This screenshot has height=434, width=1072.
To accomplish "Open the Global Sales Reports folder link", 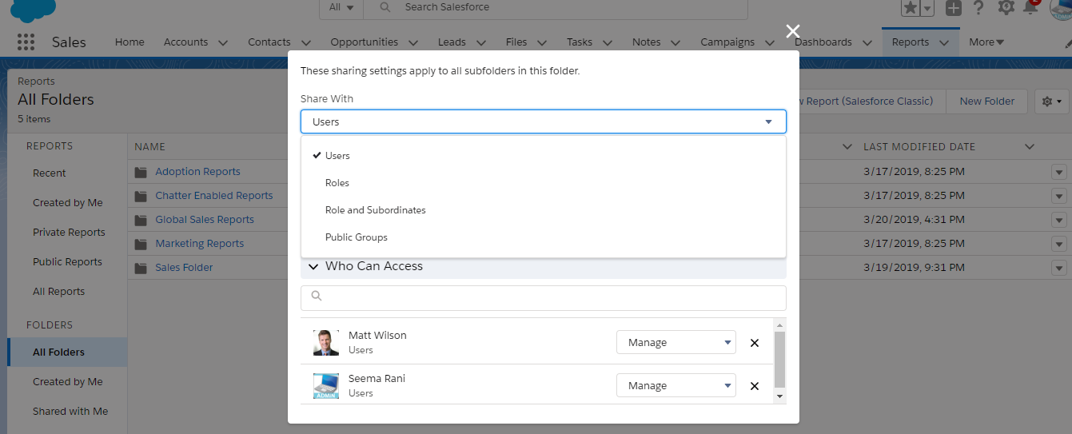I will (x=205, y=220).
